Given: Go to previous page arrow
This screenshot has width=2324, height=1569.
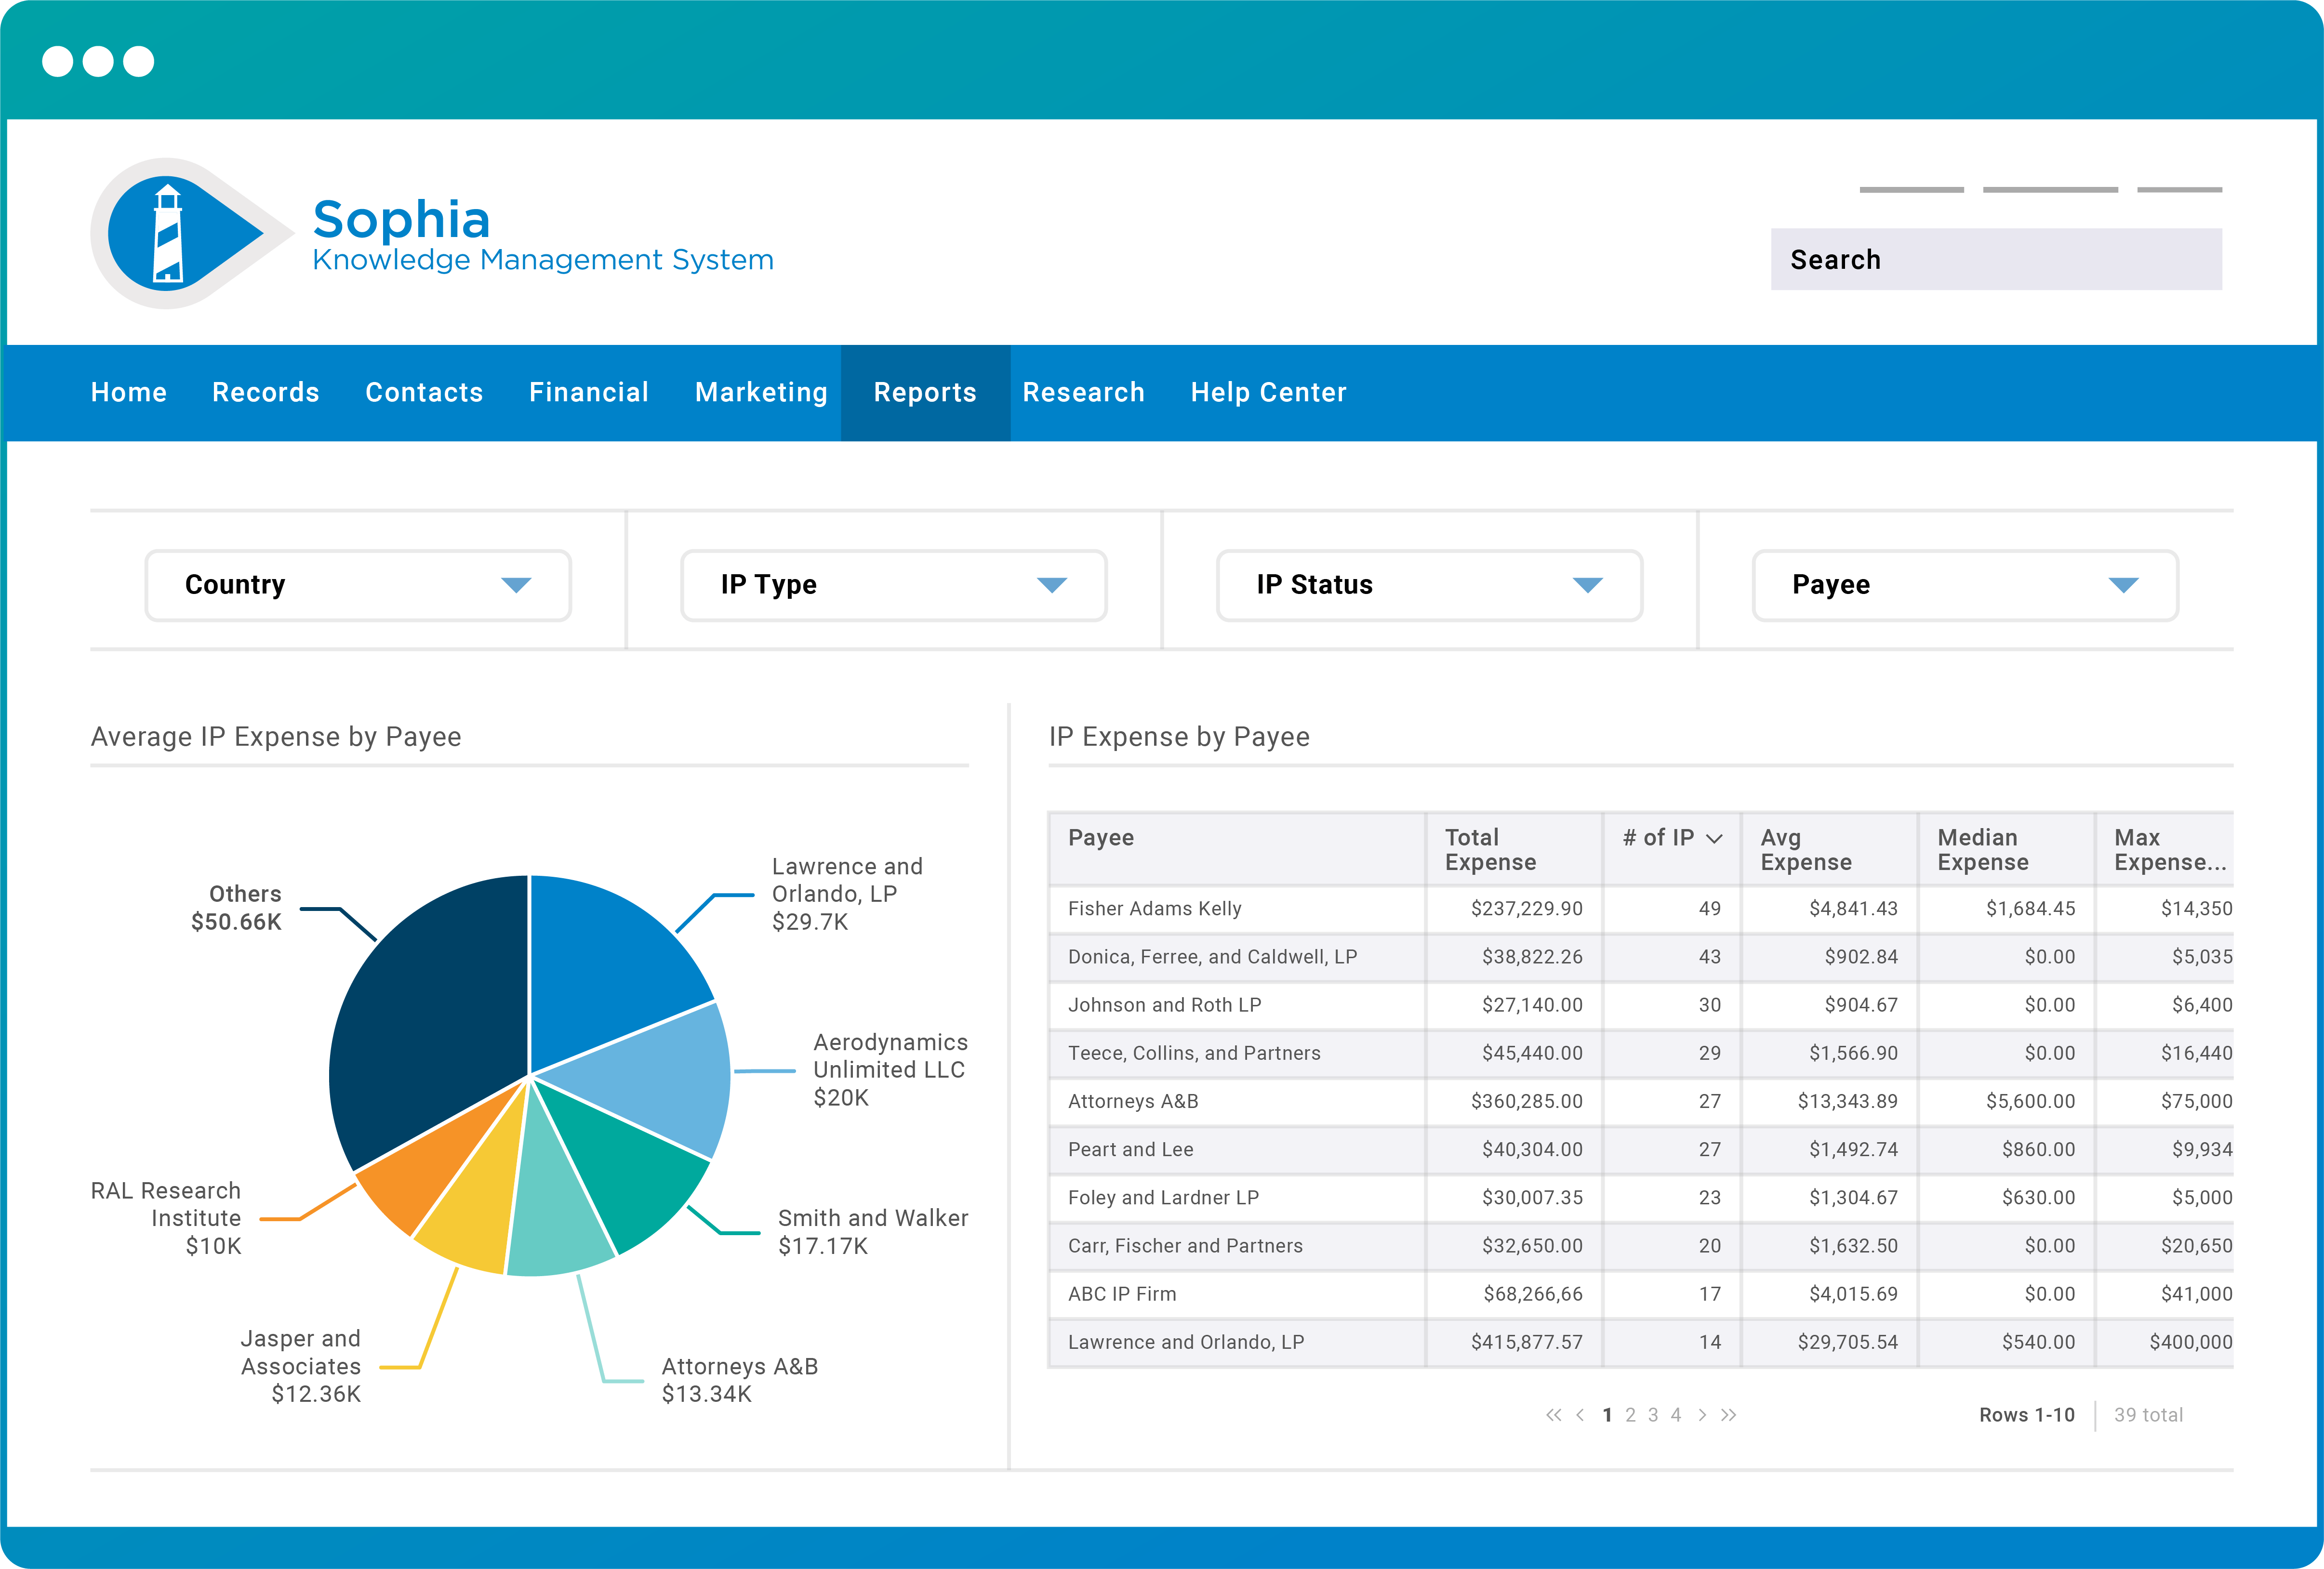Looking at the screenshot, I should 1580,1415.
